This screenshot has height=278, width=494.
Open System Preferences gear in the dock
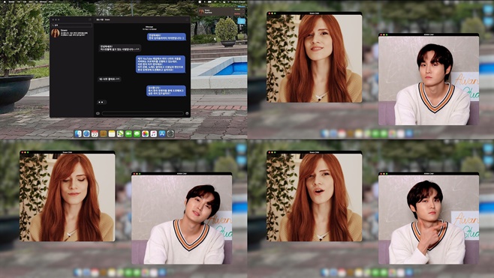(x=170, y=134)
